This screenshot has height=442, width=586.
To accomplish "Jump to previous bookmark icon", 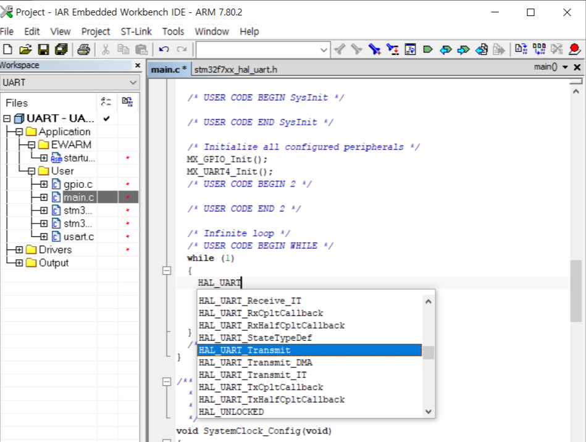I will coord(445,49).
